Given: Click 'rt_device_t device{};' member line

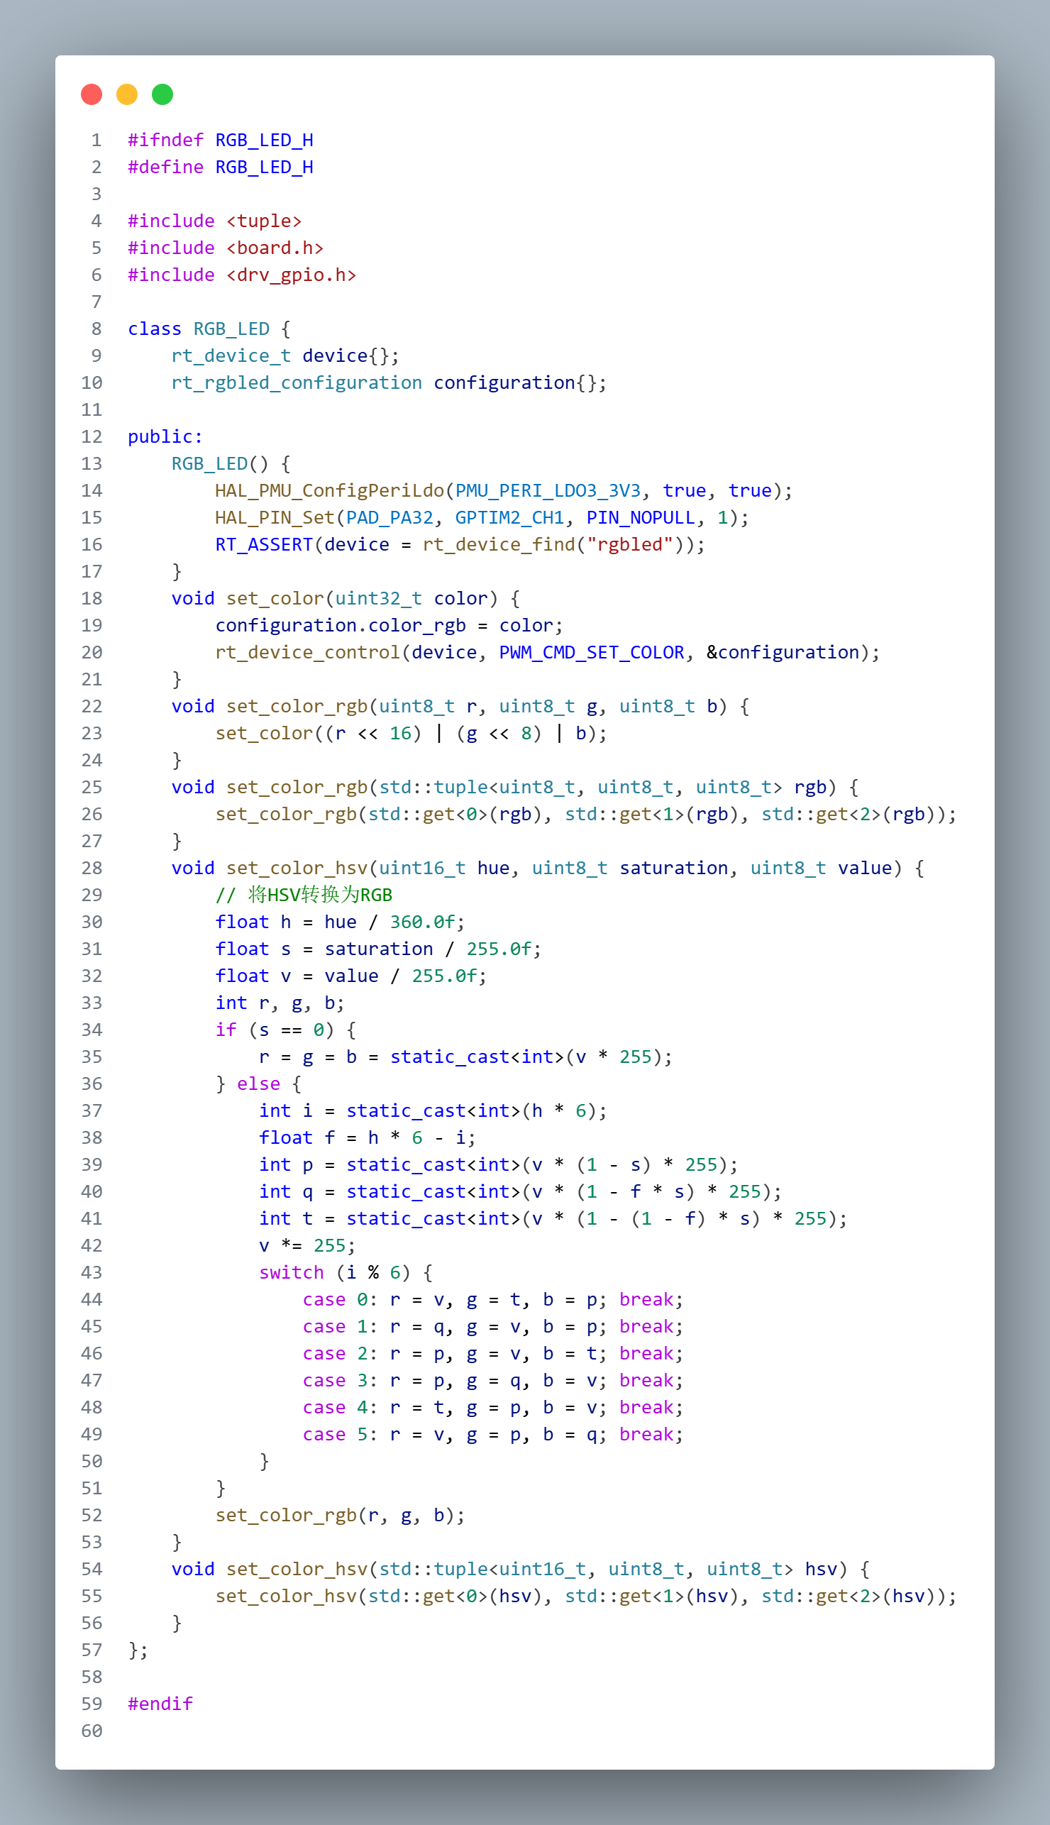Looking at the screenshot, I should [286, 355].
